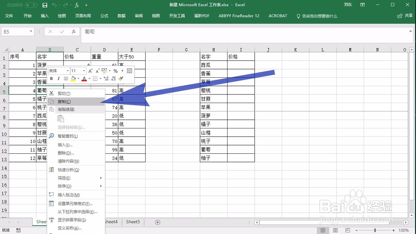416x234 pixels.
Task: Expand 排序(O) submenu arrow
Action: 101,186
